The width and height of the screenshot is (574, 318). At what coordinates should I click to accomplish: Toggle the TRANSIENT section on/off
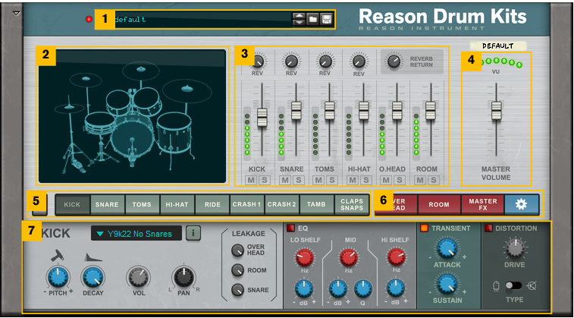click(425, 228)
